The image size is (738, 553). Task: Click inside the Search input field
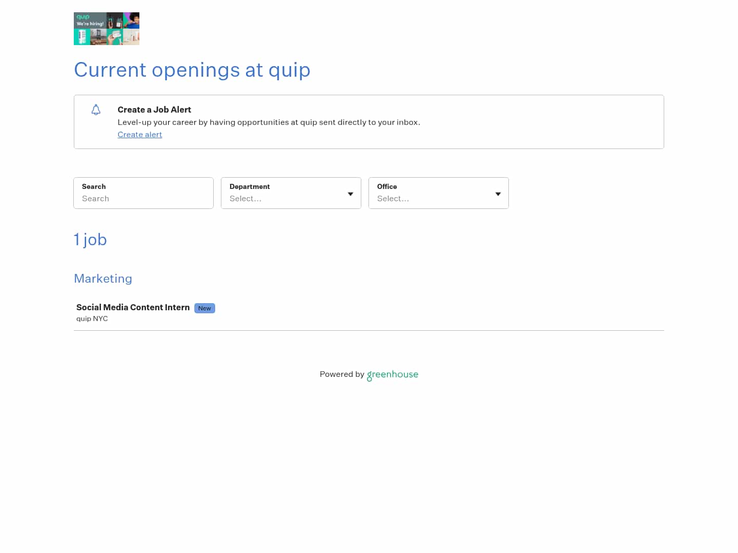[x=143, y=199]
